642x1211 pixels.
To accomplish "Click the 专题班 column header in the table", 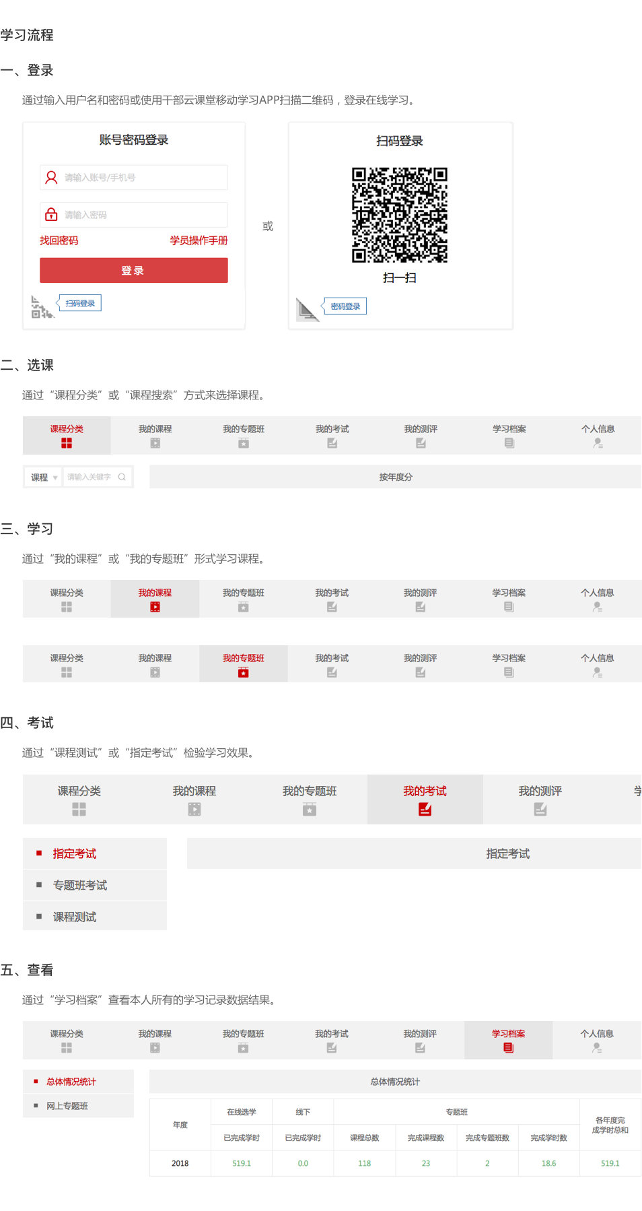I will (x=456, y=1112).
